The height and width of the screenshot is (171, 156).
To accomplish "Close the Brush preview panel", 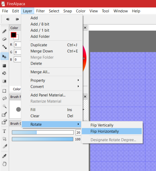I will click(85, 97).
